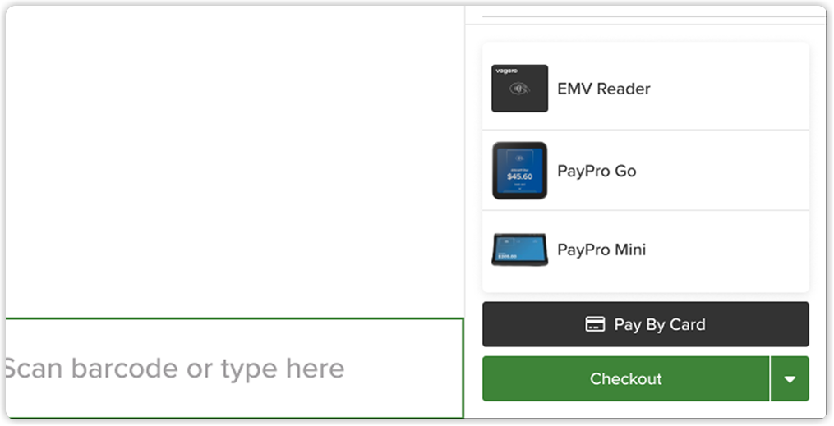The height and width of the screenshot is (426, 834).
Task: Select the EMV Reader device image
Action: tap(519, 88)
